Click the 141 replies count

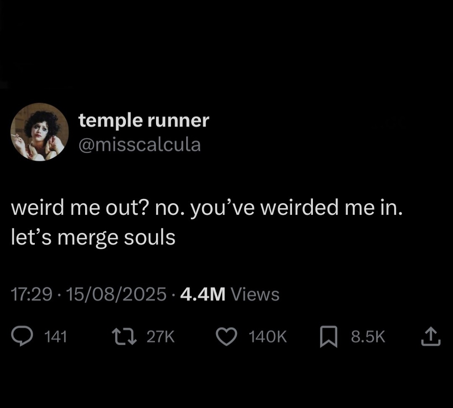[x=55, y=337]
